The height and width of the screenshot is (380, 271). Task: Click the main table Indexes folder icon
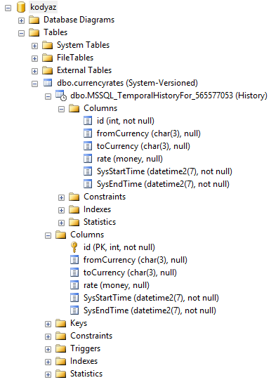click(61, 361)
